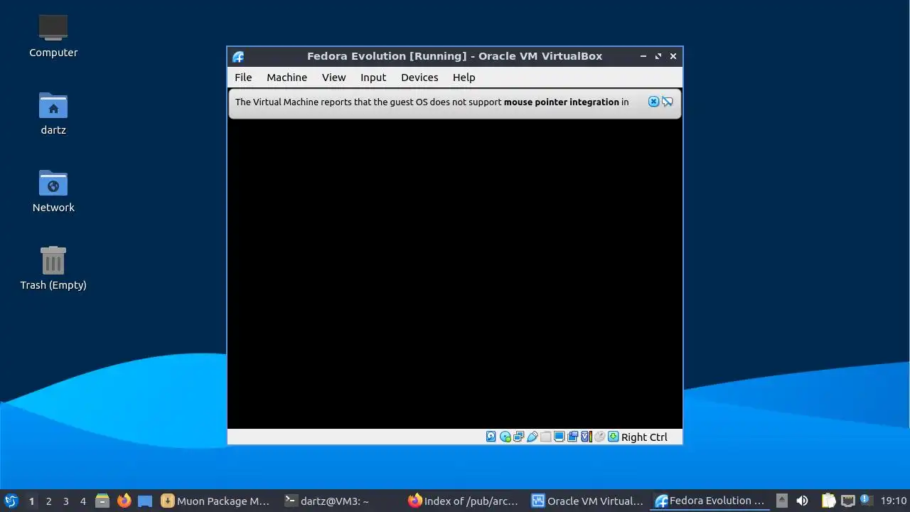Click the VirtualBox window title bar text

(454, 56)
